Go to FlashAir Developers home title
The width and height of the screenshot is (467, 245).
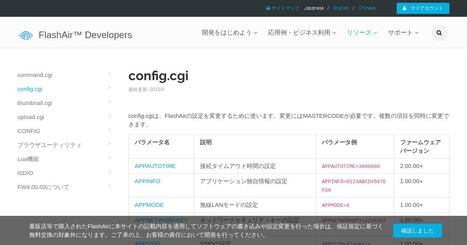[85, 35]
